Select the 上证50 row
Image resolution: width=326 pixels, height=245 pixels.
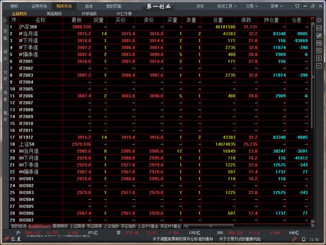click(160, 144)
